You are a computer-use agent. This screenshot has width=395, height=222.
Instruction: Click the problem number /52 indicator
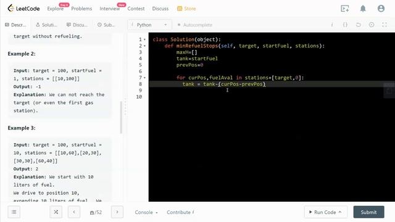click(96, 212)
